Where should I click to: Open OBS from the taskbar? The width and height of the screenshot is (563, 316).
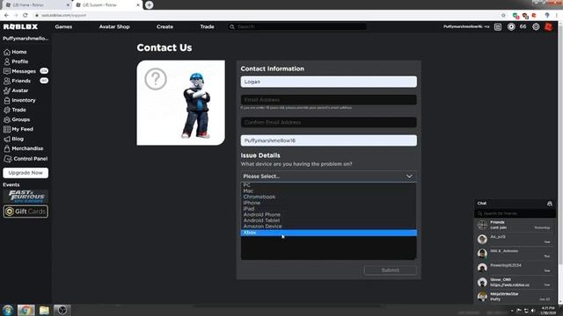pyautogui.click(x=62, y=310)
